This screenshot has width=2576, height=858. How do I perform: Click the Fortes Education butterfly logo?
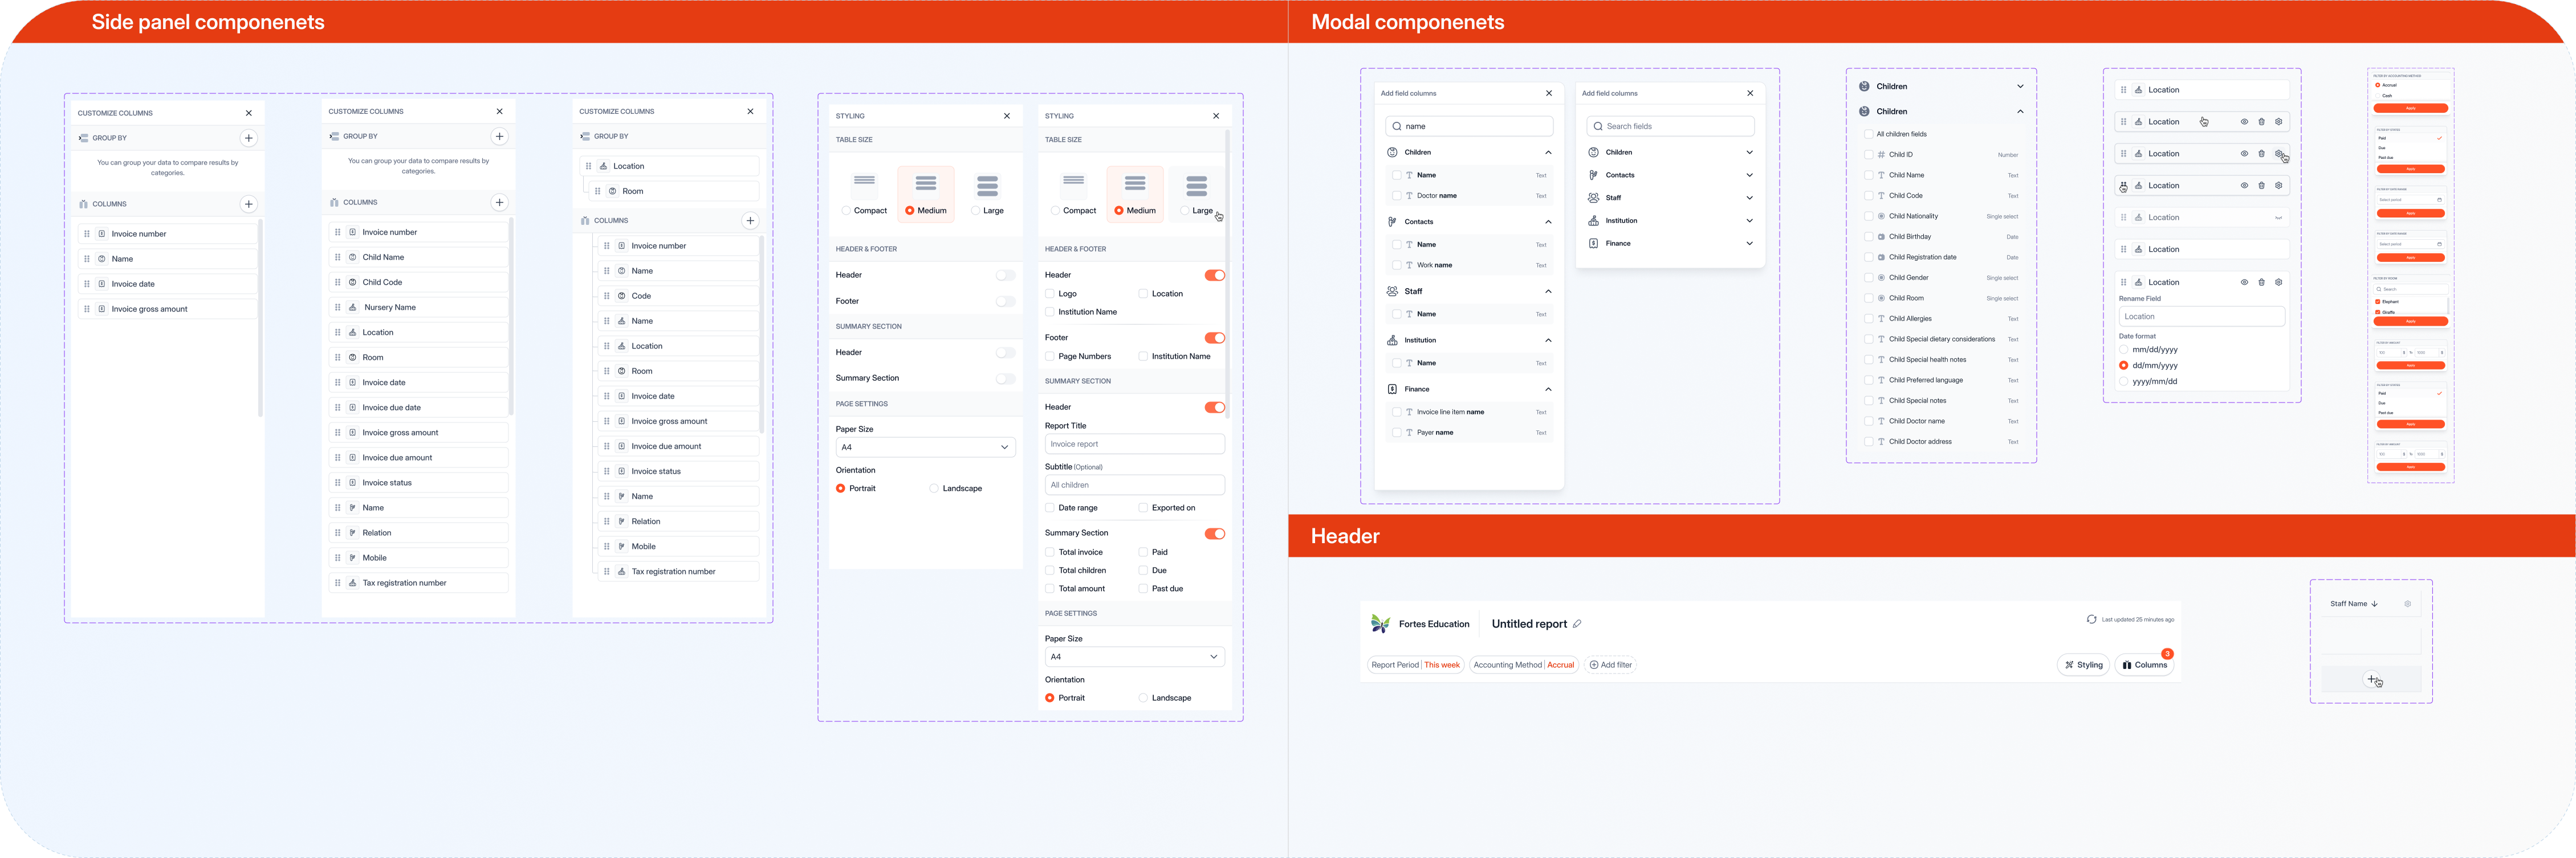[x=1380, y=624]
